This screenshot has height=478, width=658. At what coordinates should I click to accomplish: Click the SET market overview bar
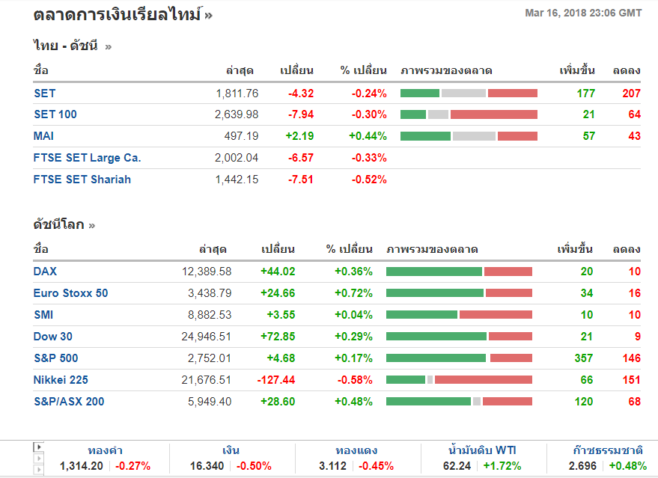469,93
